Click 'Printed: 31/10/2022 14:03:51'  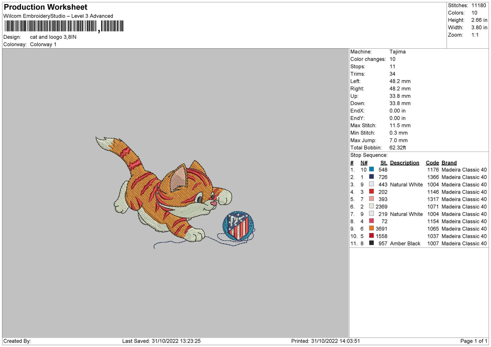coord(326,341)
